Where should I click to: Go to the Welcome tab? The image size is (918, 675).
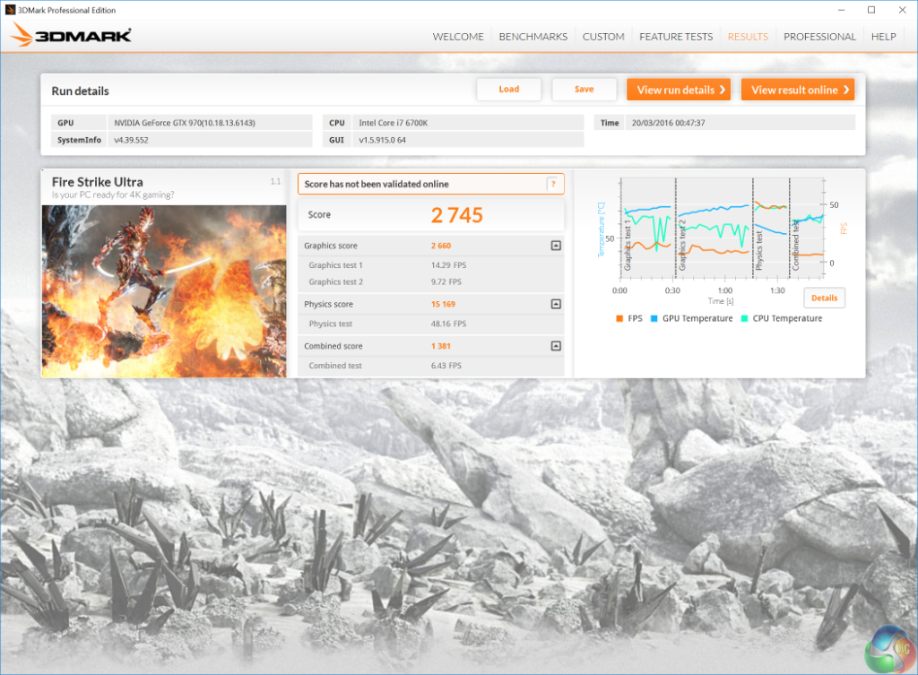pos(458,37)
